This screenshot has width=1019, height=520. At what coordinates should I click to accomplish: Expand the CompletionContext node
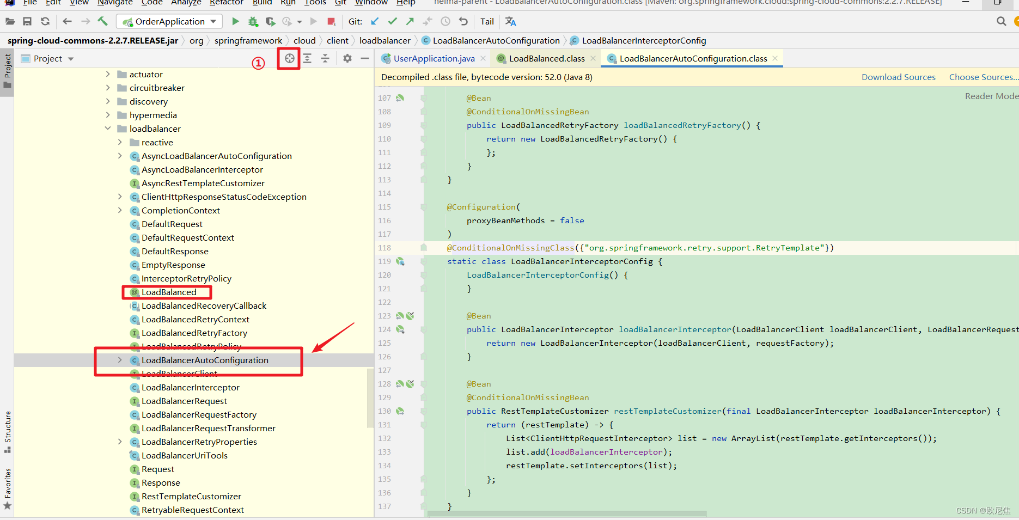[x=120, y=210]
